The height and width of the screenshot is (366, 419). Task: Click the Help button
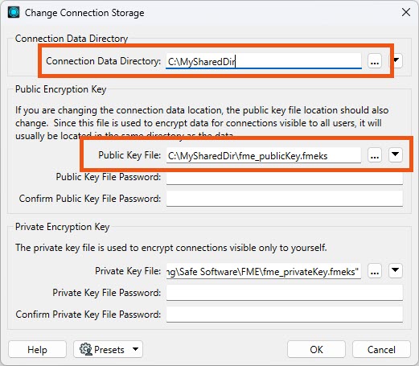pos(37,349)
